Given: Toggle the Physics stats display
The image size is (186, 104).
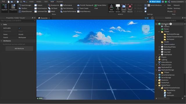Looking at the screenshot, I should (170, 12).
